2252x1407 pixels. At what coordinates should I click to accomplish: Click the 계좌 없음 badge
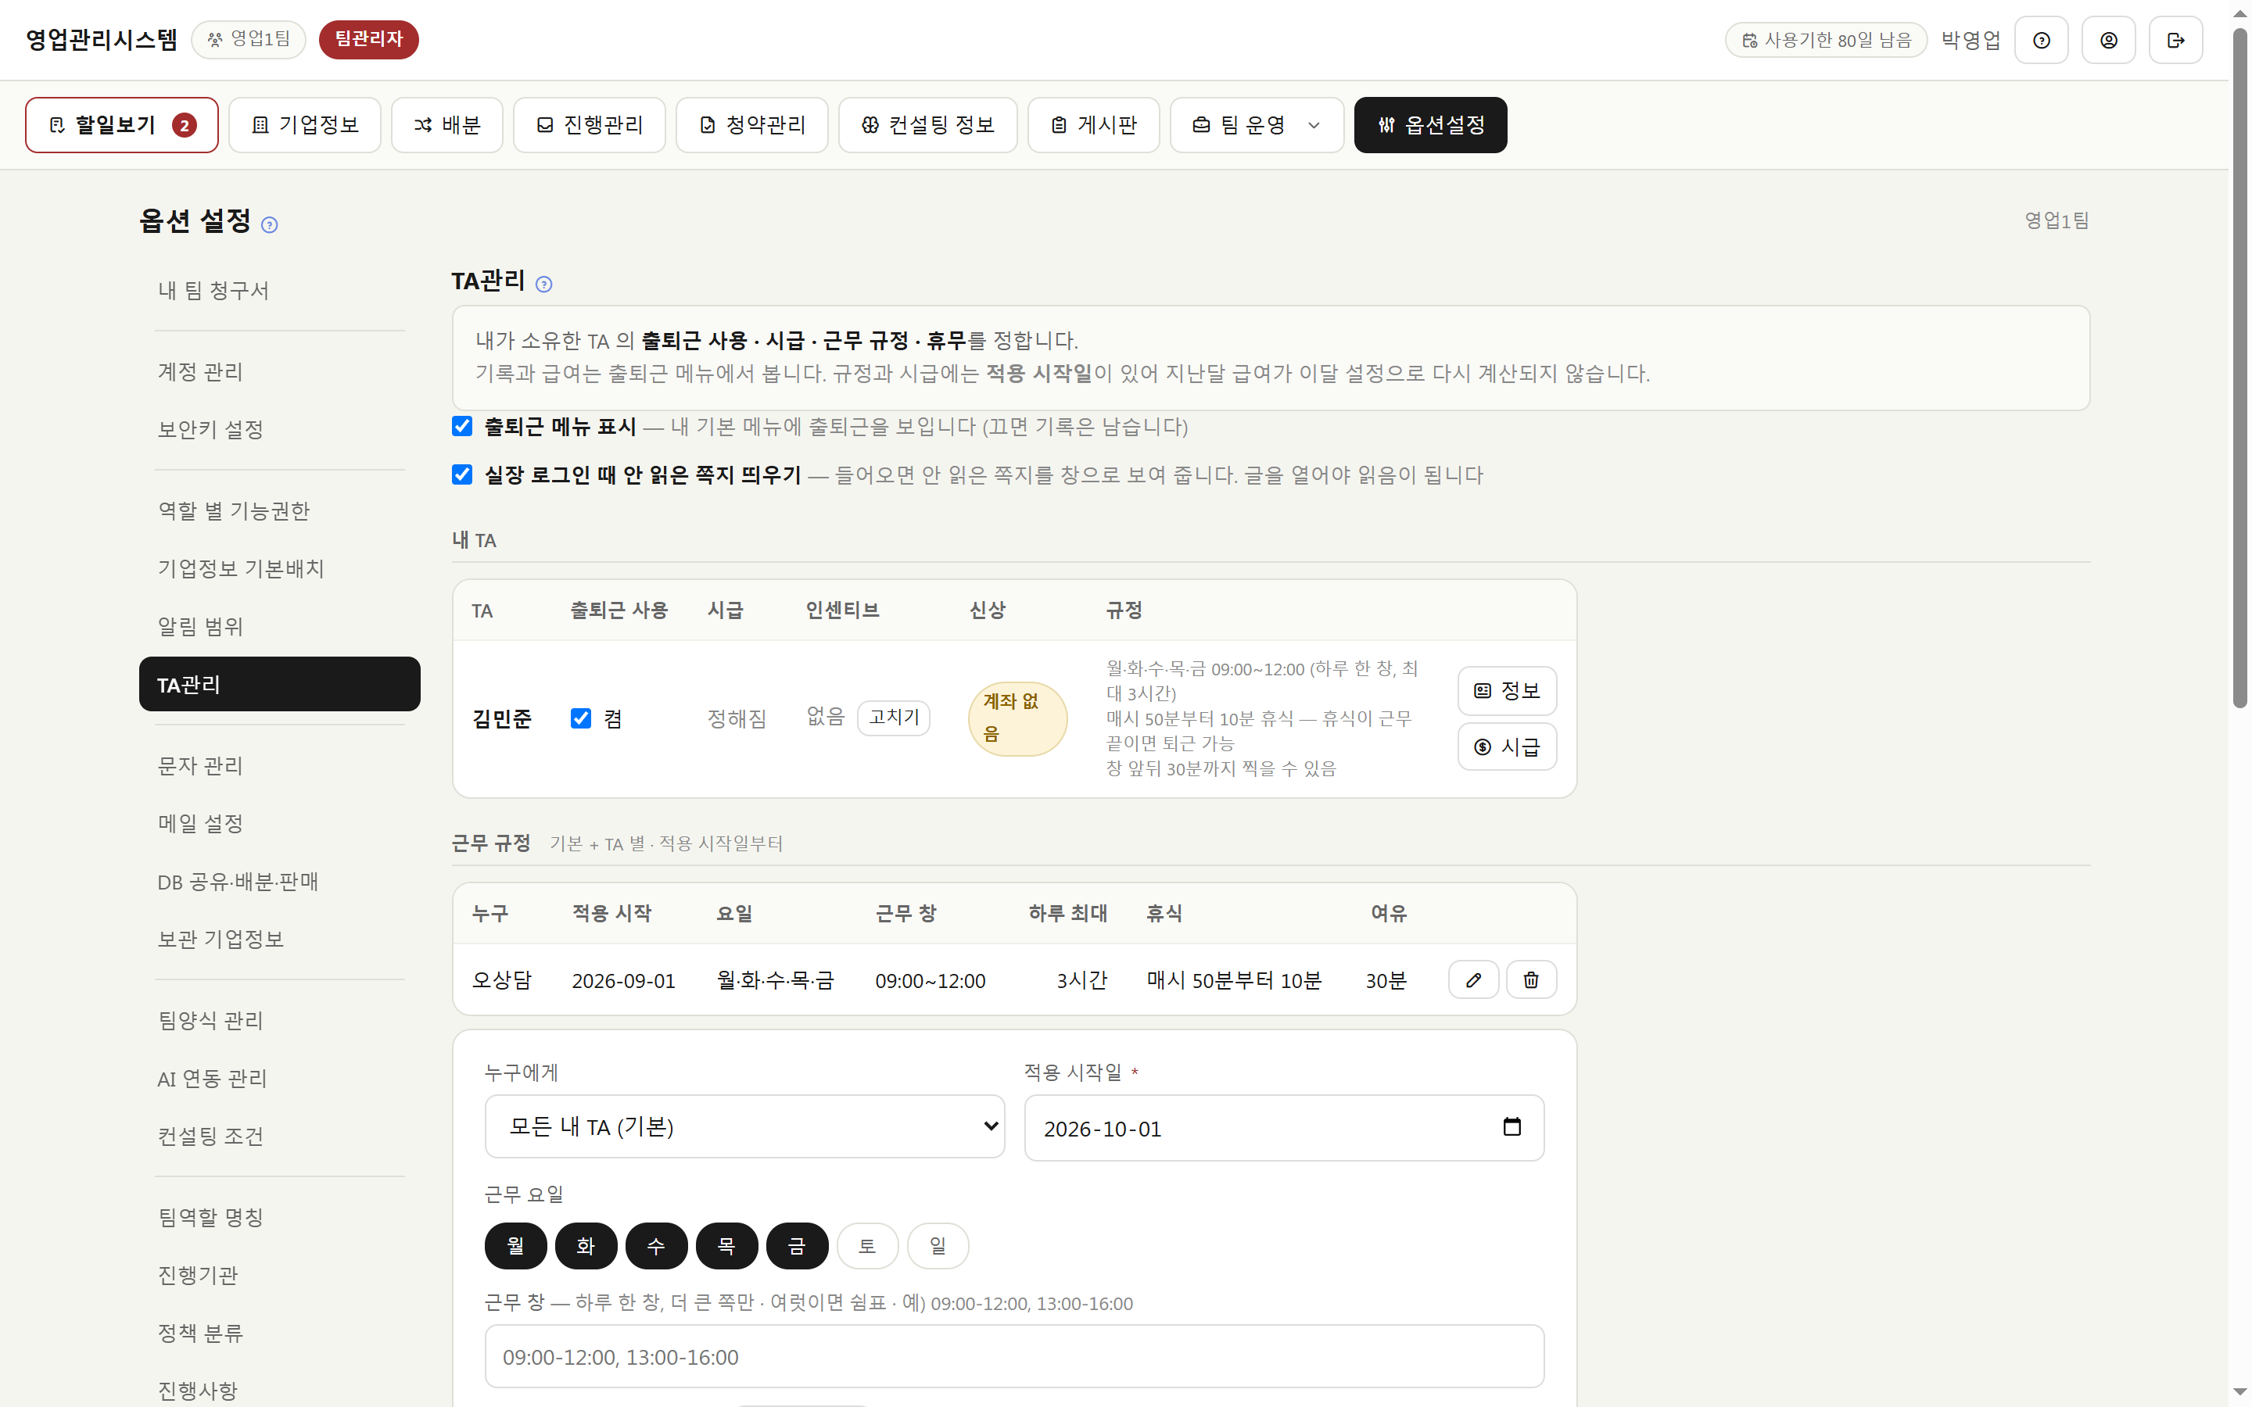1017,718
